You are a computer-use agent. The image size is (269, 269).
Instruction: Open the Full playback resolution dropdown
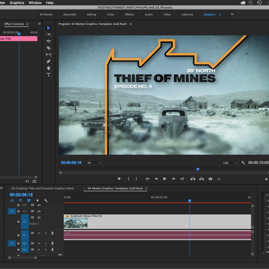[x=230, y=163]
